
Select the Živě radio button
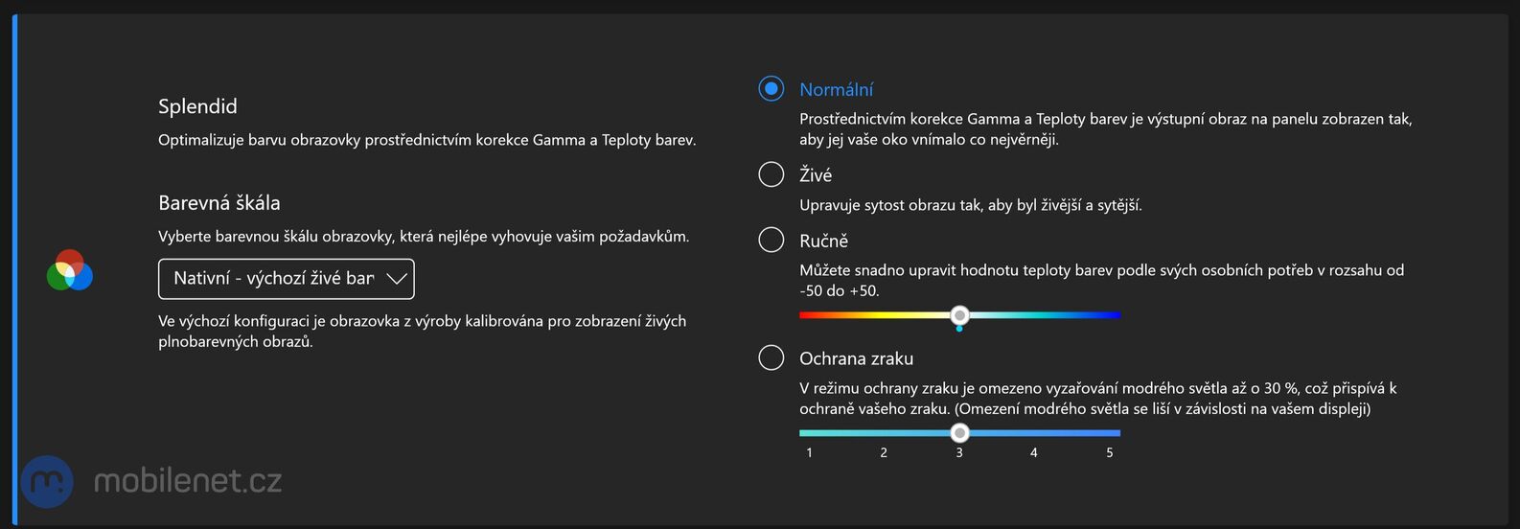tap(772, 173)
